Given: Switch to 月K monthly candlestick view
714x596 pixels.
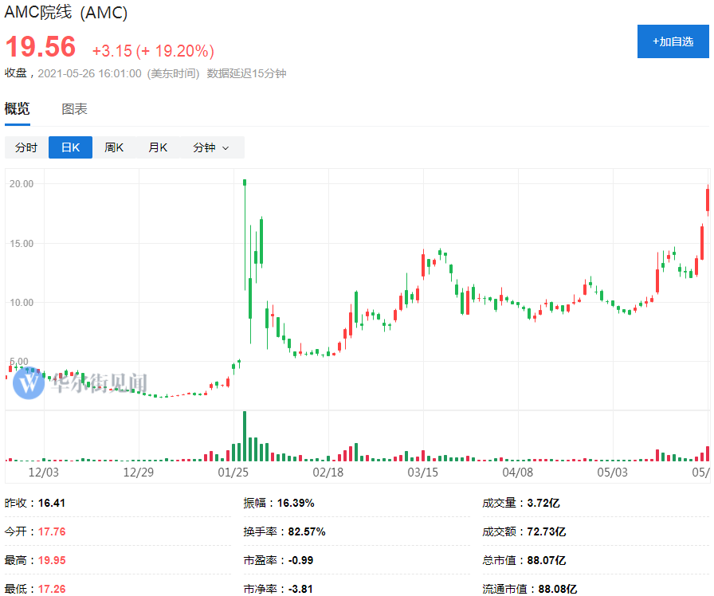Looking at the screenshot, I should tap(158, 147).
